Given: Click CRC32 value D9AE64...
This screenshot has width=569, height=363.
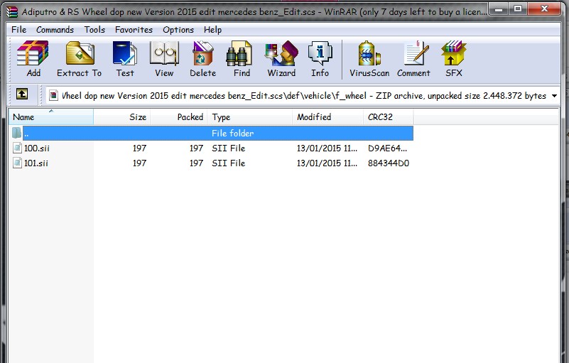Looking at the screenshot, I should 387,148.
